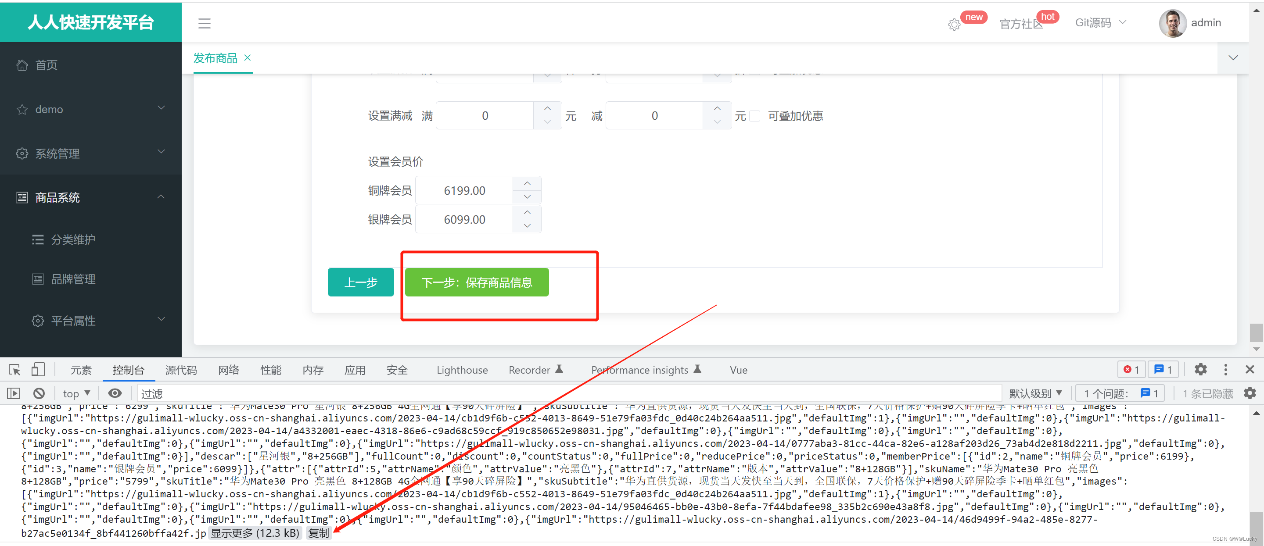
Task: Click 下一步：保存商品信息 button
Action: 477,282
